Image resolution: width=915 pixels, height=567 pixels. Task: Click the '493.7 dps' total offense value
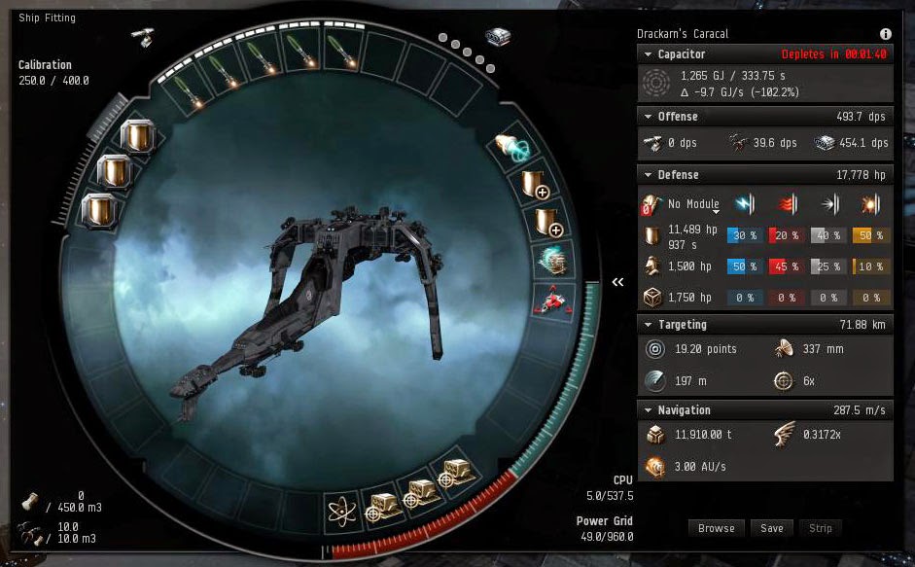click(x=861, y=116)
